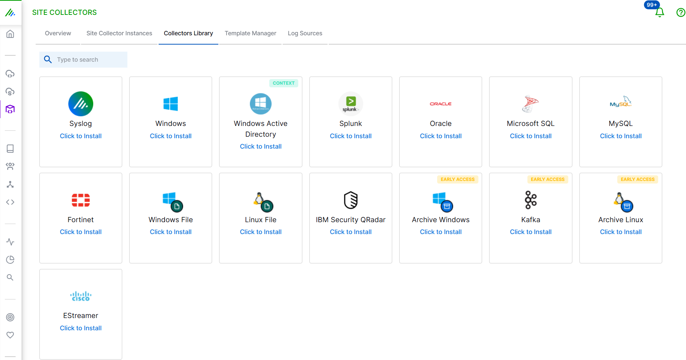Click the Fortinet logo
The height and width of the screenshot is (360, 686).
point(81,200)
